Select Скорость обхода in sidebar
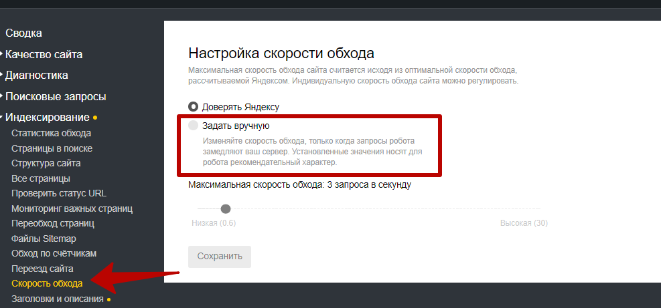 (x=47, y=283)
